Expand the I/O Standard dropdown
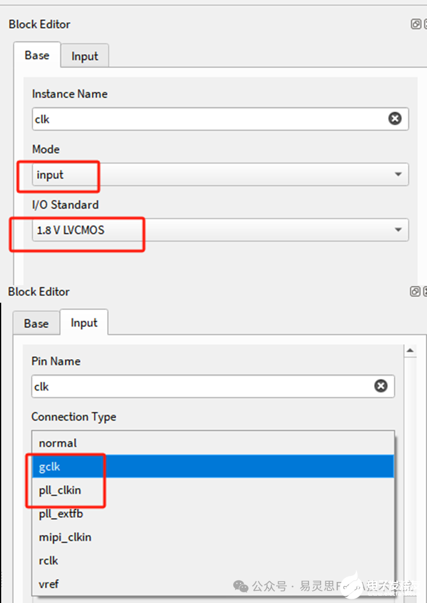This screenshot has width=427, height=603. (x=398, y=230)
